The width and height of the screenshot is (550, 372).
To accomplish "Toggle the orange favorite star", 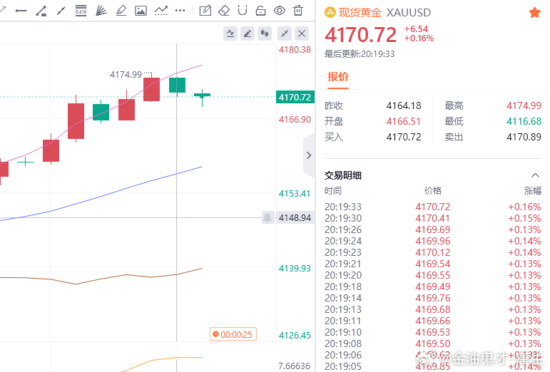I will pos(534,13).
